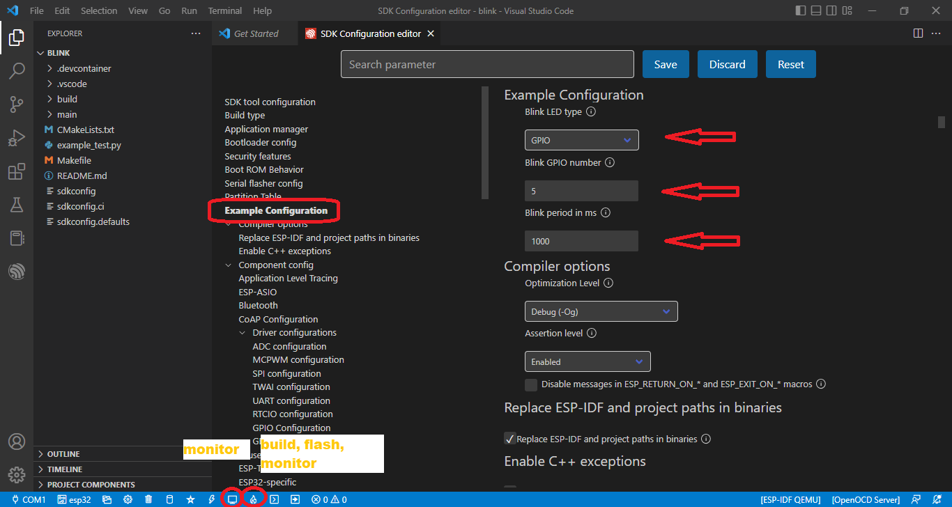Open notifications bell in status bar

pyautogui.click(x=937, y=500)
